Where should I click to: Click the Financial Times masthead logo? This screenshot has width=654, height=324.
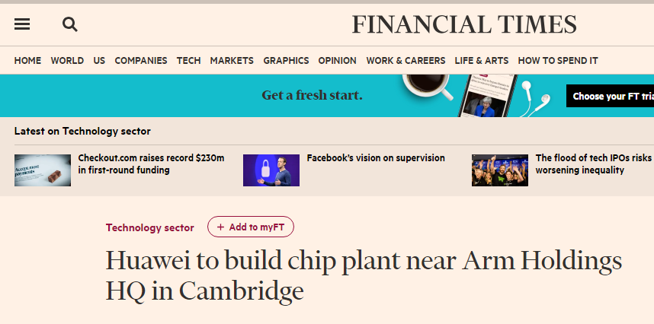pos(463,24)
